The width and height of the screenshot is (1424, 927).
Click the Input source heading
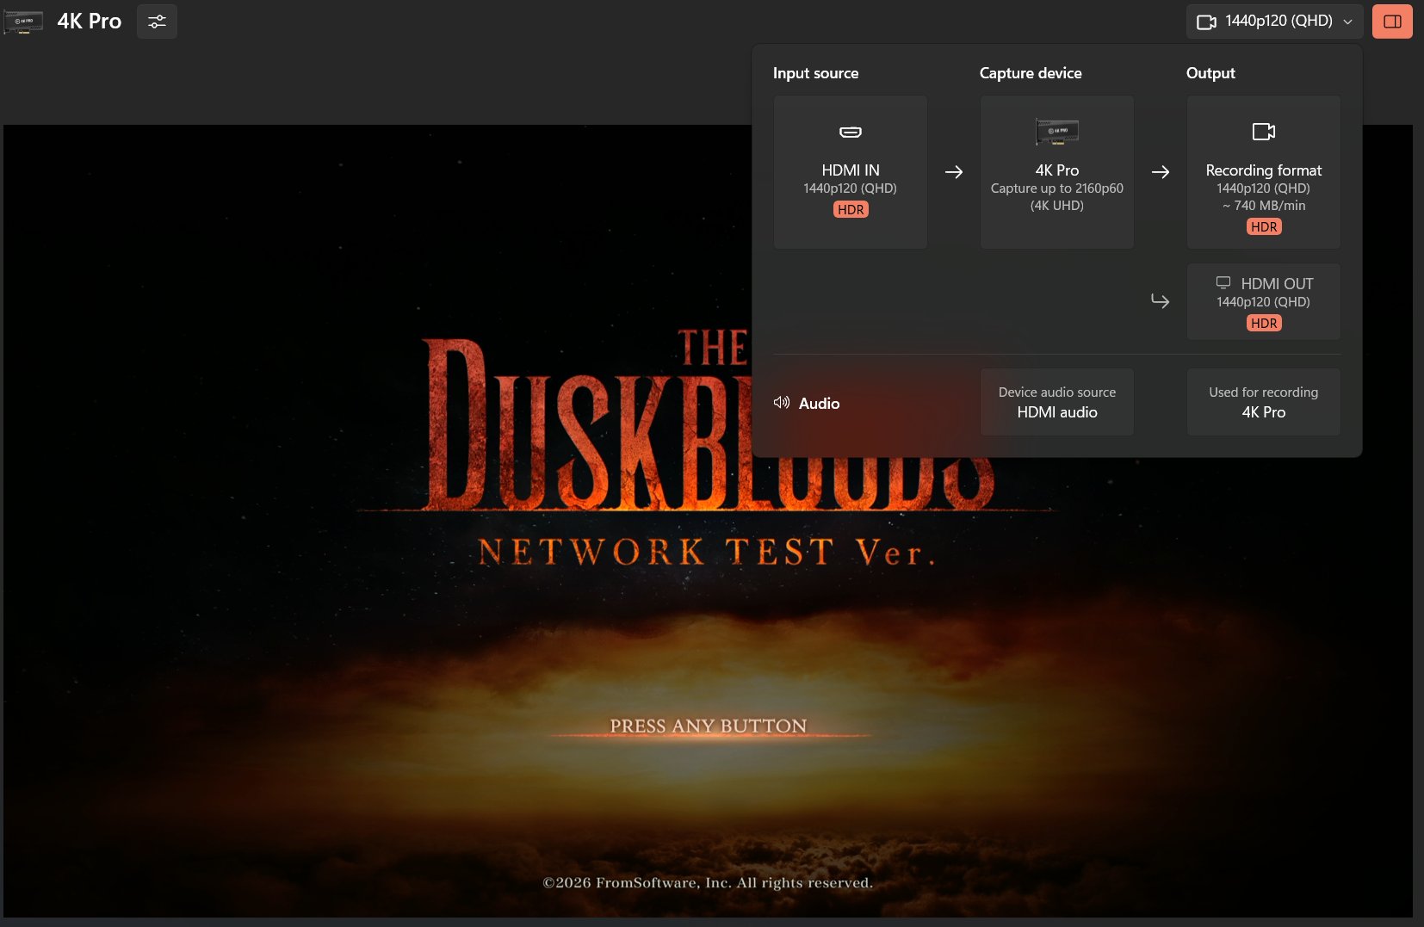(x=816, y=73)
